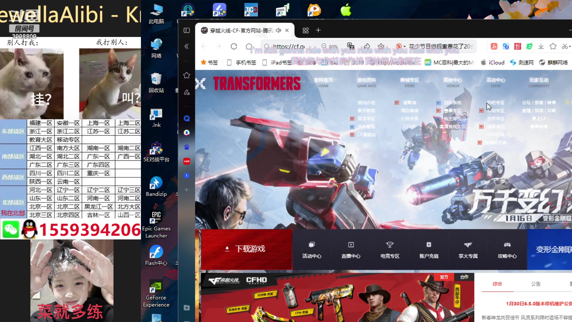This screenshot has width=572, height=322.
Task: Switch banner to 官方 tab
Action: click(444, 277)
